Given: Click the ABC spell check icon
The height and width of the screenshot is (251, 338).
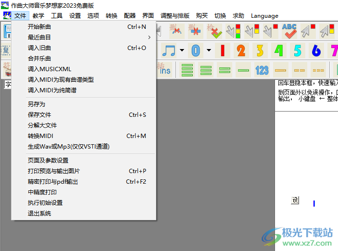Looking at the screenshot, I should click(x=289, y=31).
